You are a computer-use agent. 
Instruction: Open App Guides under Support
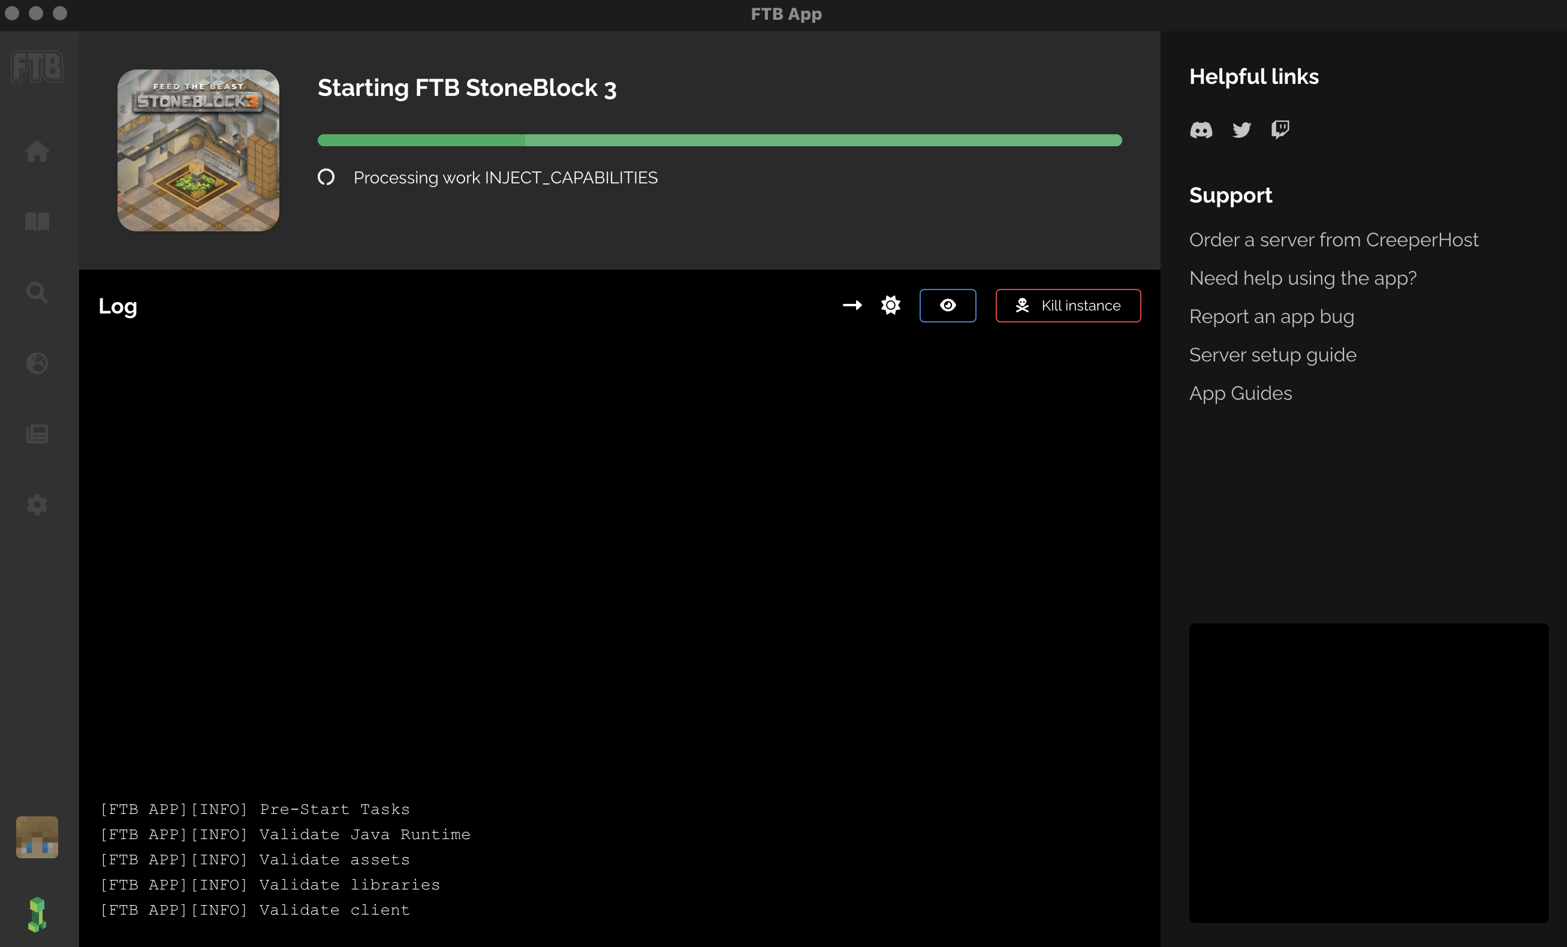tap(1240, 393)
